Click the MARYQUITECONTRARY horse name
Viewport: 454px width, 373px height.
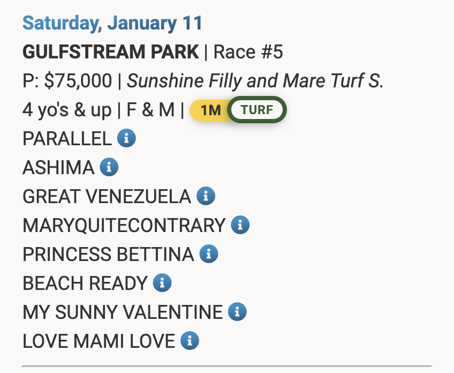(x=124, y=225)
